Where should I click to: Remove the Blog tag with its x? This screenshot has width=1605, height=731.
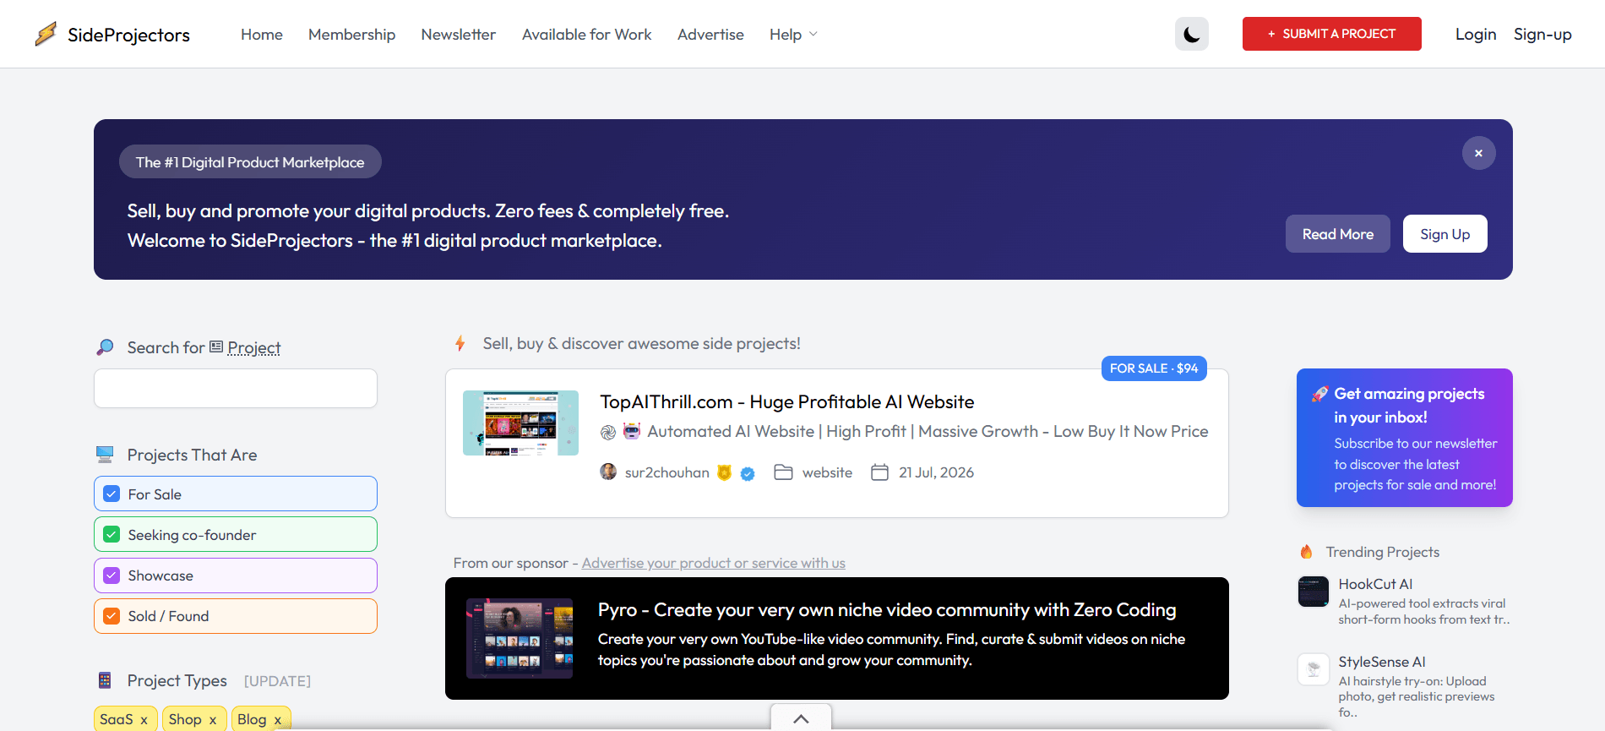277,720
